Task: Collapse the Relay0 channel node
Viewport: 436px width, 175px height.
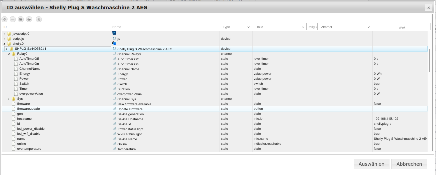Action: click(9, 54)
